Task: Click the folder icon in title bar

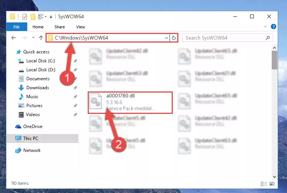Action: pos(12,17)
